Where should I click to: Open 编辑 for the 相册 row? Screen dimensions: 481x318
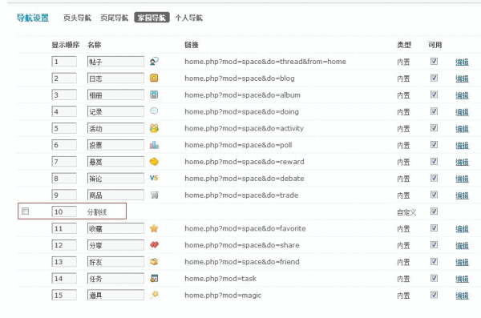click(462, 95)
